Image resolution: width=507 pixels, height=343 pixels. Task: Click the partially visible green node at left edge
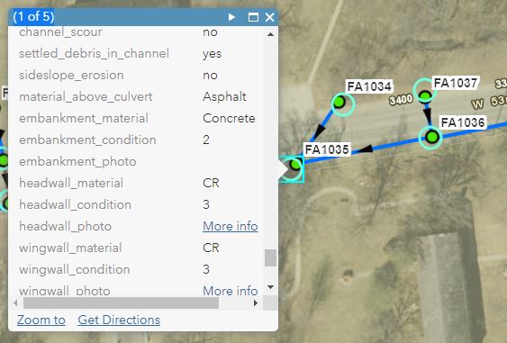pos(4,160)
